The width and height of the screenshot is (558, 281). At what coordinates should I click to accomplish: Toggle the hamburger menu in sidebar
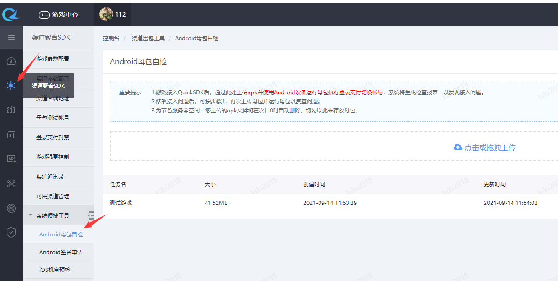tap(11, 37)
